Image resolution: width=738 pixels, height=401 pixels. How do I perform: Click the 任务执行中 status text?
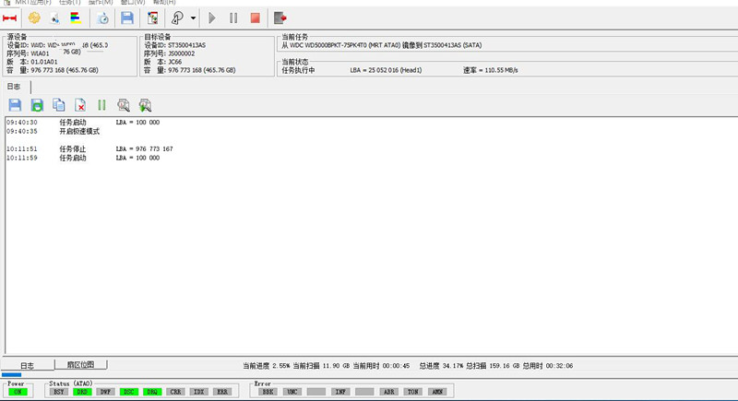pos(298,70)
